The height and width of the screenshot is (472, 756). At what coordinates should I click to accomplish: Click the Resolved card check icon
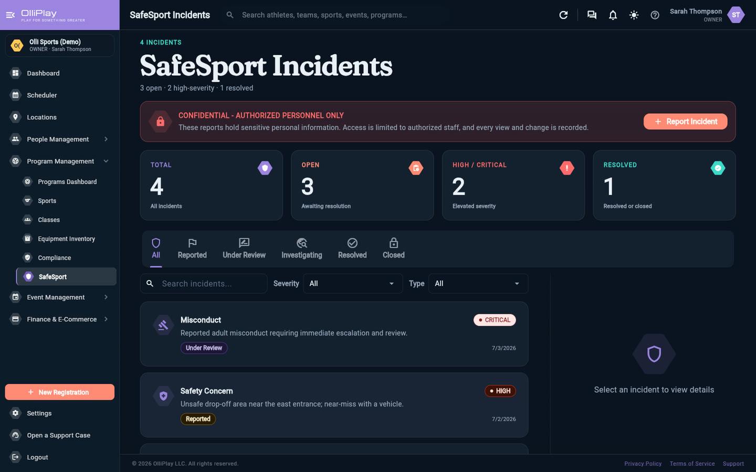point(718,168)
